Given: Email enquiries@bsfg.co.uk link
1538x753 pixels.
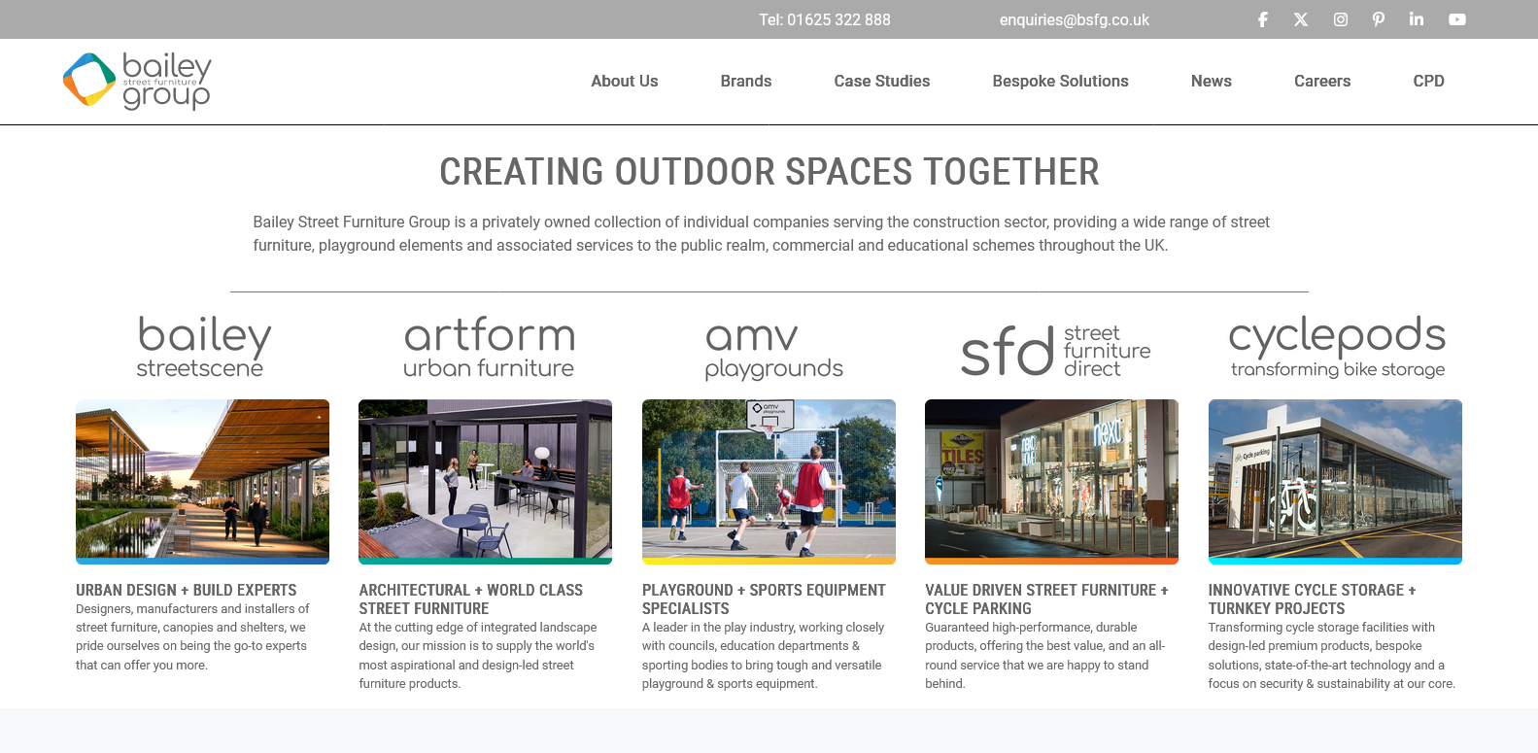Looking at the screenshot, I should click(x=1075, y=19).
